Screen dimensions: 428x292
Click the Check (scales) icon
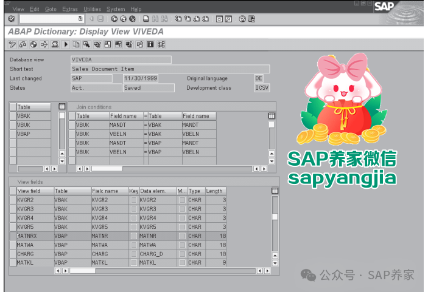pyautogui.click(x=23, y=44)
